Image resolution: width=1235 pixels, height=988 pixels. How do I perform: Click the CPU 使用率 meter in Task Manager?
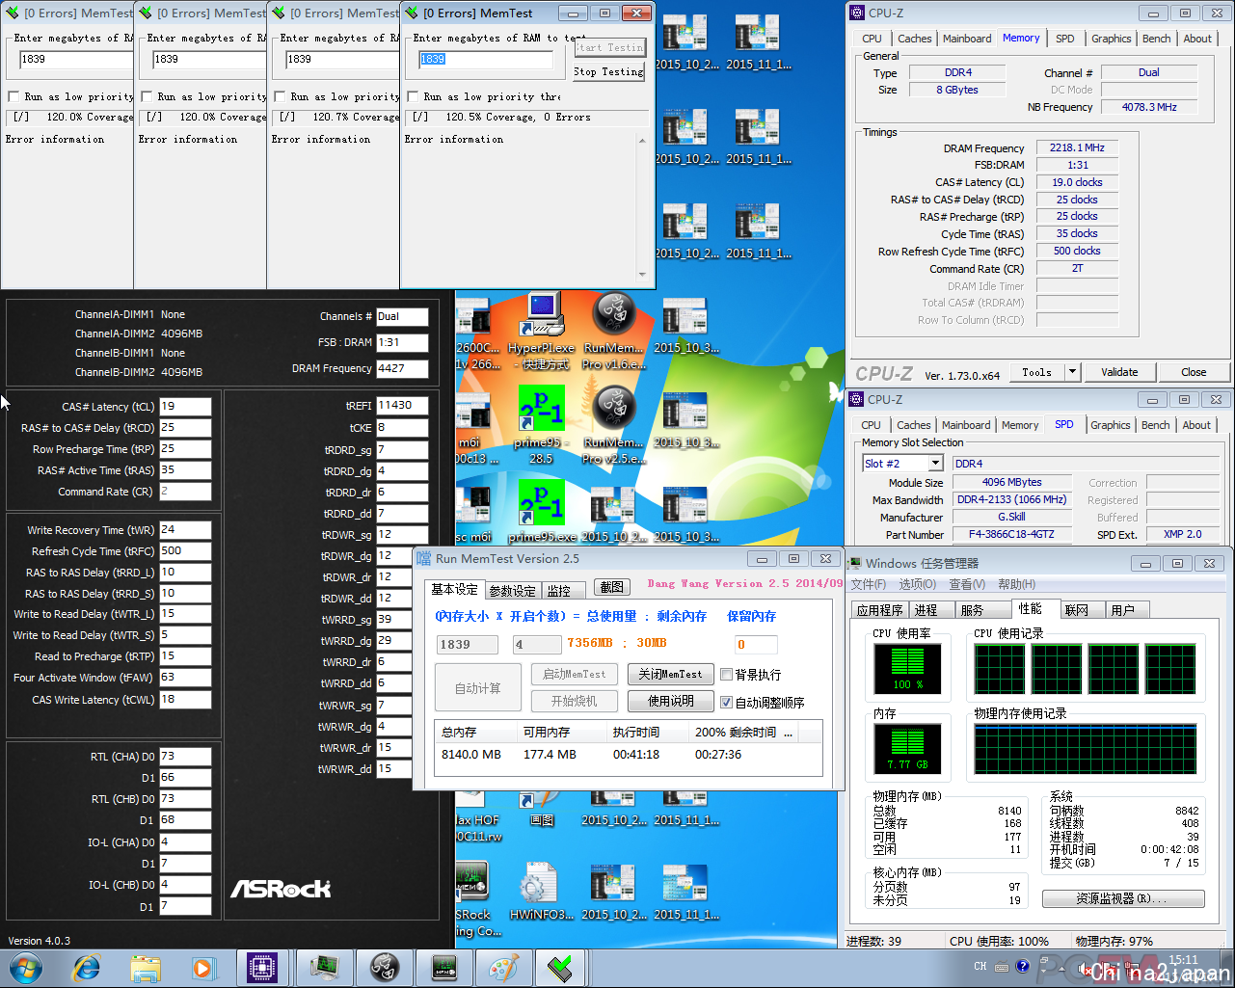click(906, 669)
